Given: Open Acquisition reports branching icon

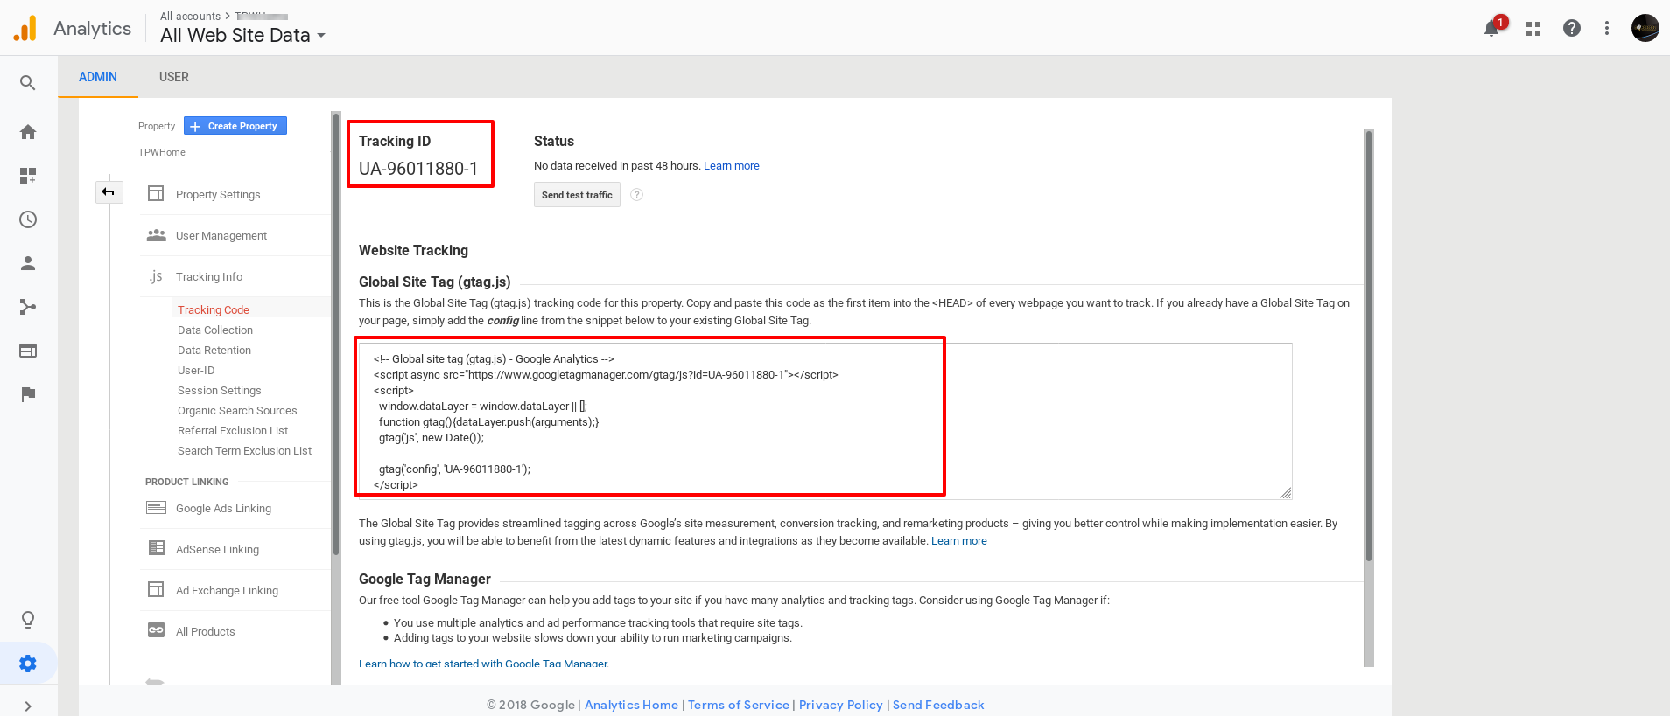Looking at the screenshot, I should pos(28,307).
